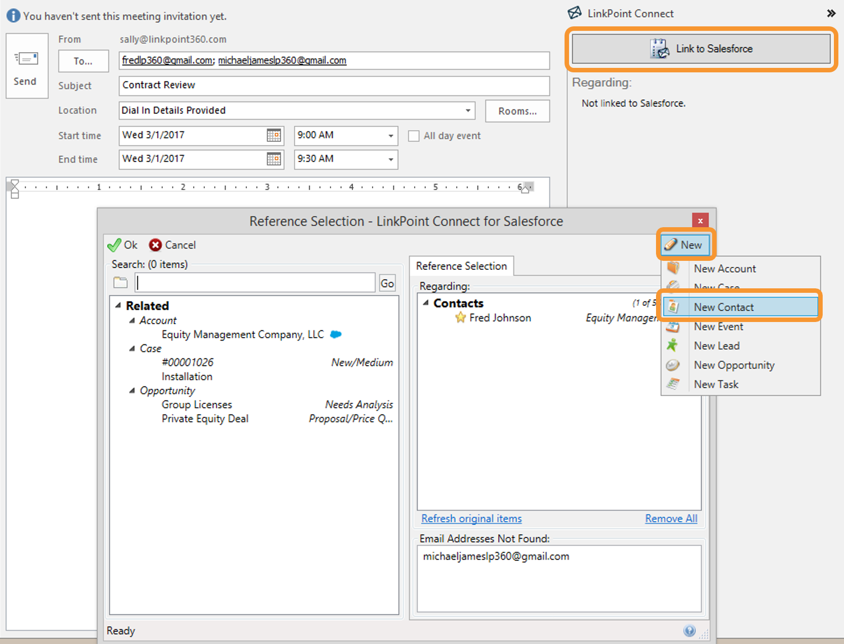Collapse LinkPoint Connect panel with double chevron

coord(831,13)
